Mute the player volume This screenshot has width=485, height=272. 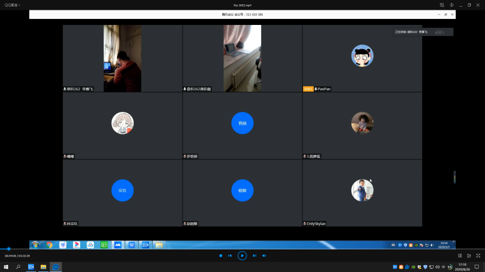tap(264, 256)
